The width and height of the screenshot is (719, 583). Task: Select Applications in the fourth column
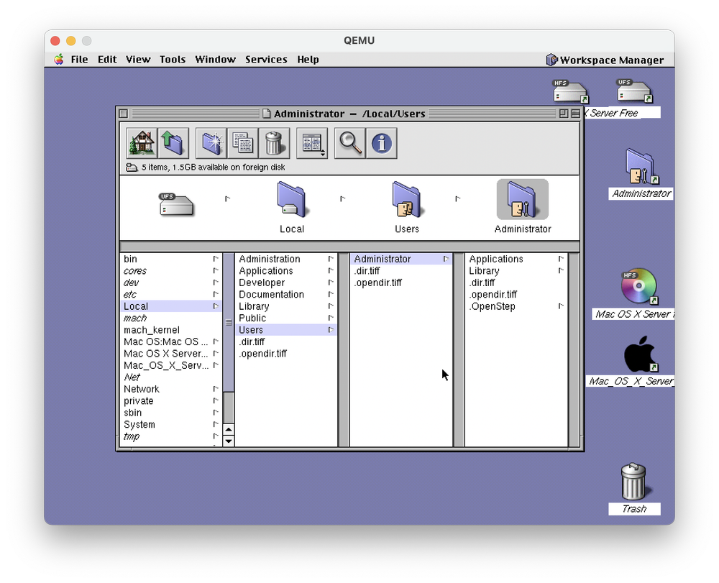516,259
